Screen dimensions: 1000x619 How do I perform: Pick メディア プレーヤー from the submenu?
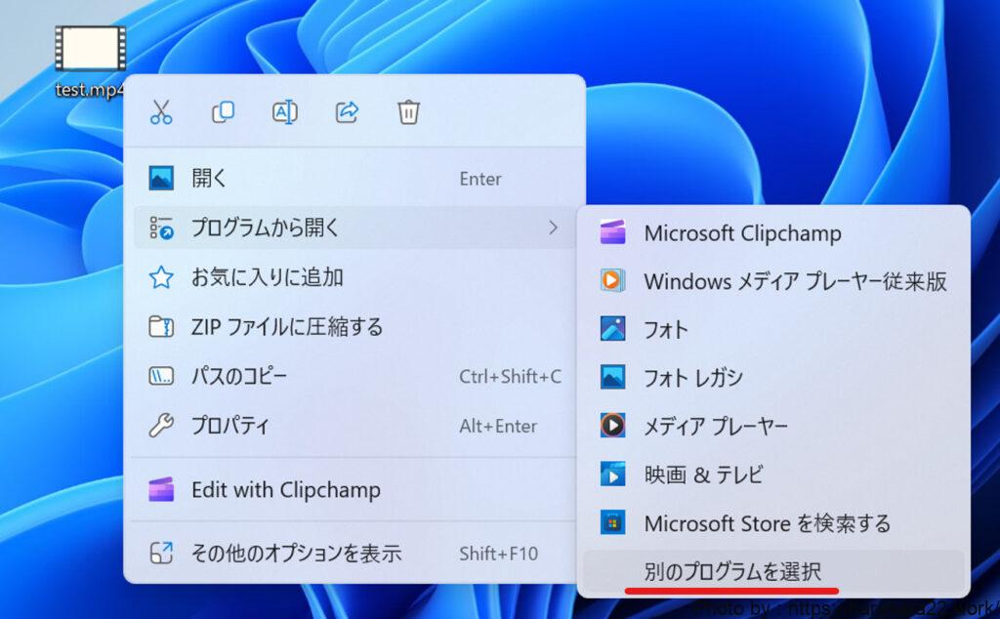[715, 426]
